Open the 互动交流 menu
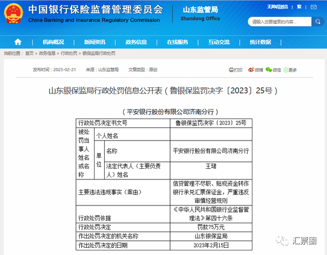327x255 pixels. (x=219, y=42)
